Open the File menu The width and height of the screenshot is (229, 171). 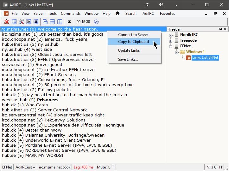point(15,14)
